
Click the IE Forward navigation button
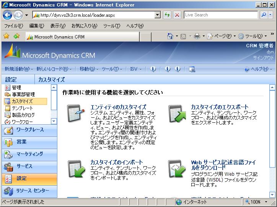(18, 15)
